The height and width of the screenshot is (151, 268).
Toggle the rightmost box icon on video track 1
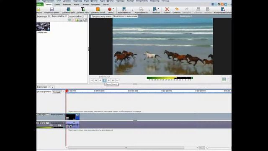click(x=47, y=115)
